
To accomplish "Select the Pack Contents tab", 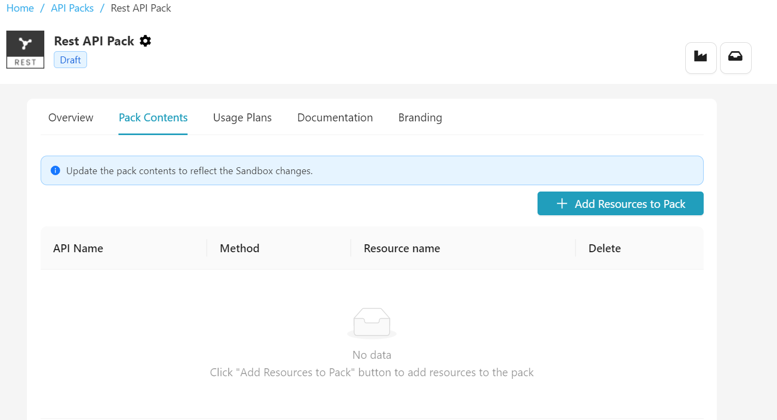I will click(x=153, y=118).
